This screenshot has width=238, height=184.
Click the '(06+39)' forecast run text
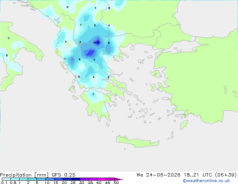[x=226, y=175]
